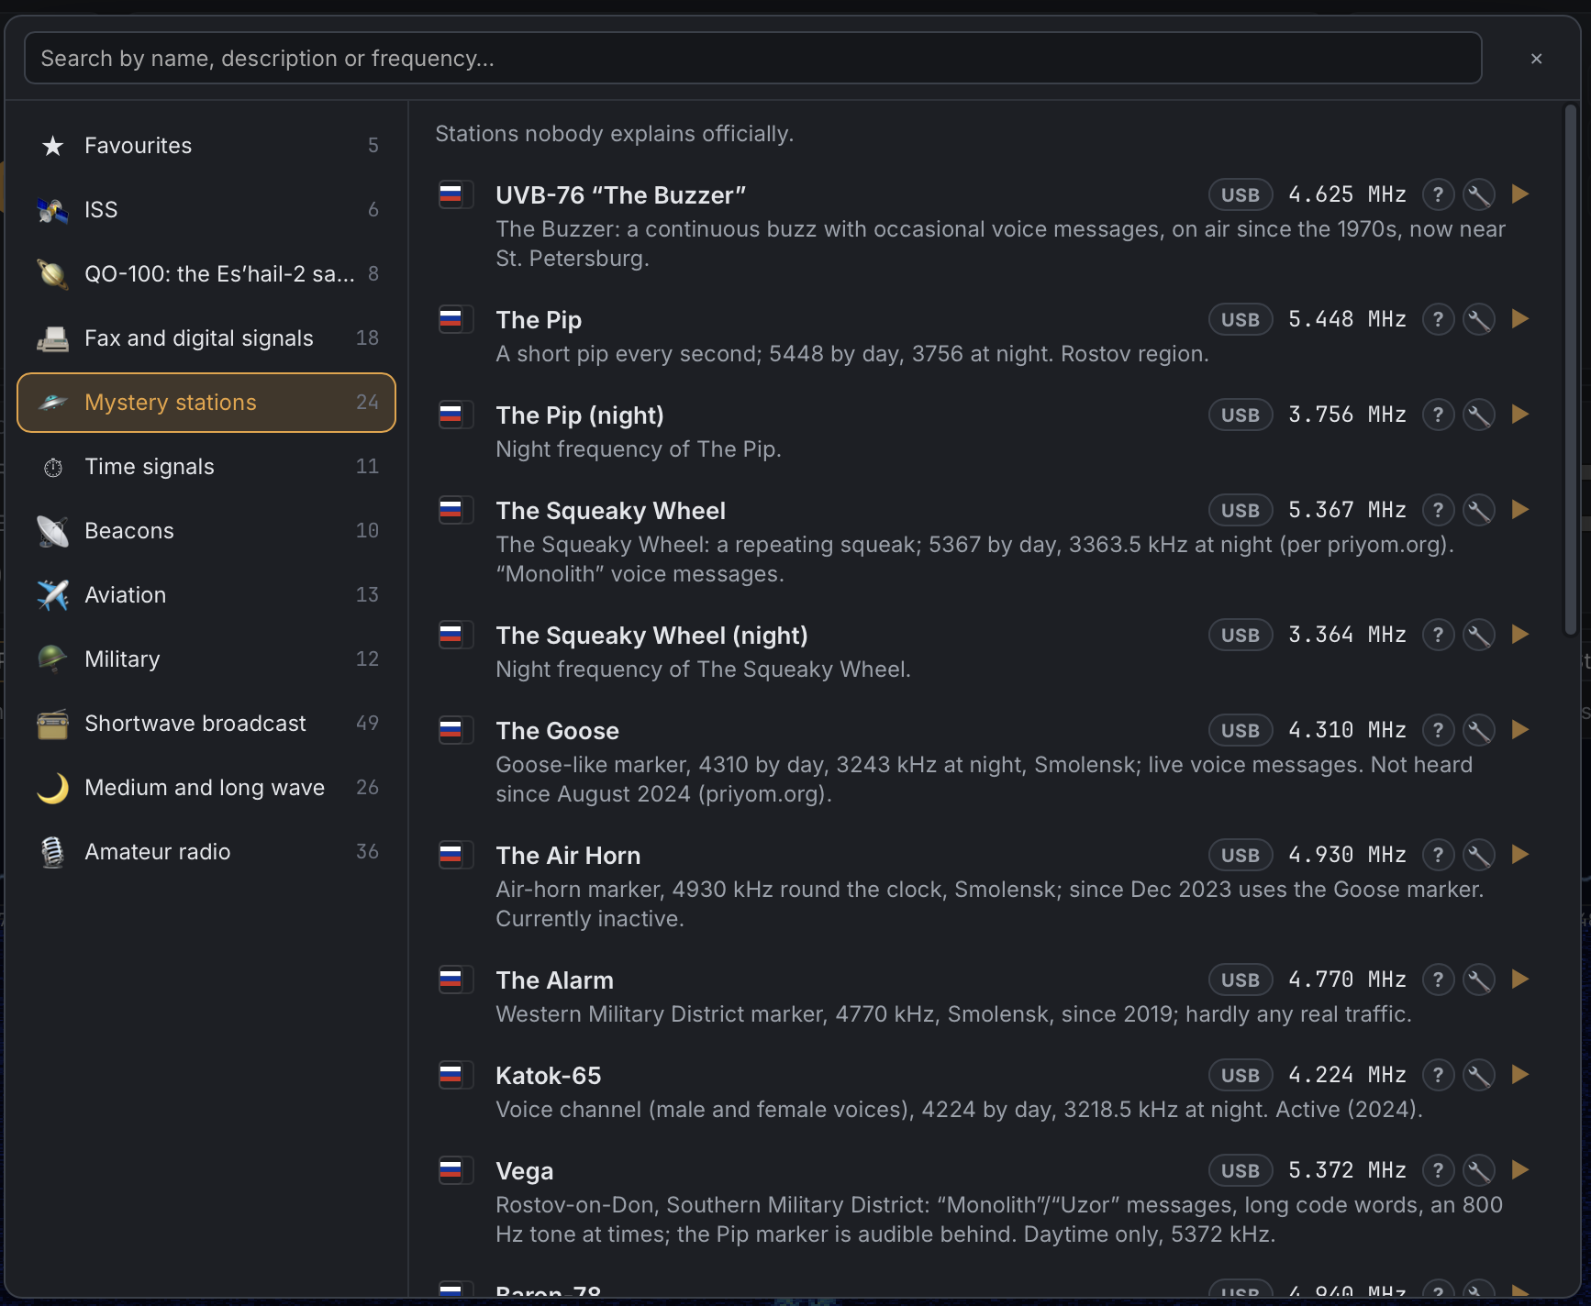The width and height of the screenshot is (1591, 1306).
Task: Open help for Katok-65 station
Action: pos(1438,1075)
